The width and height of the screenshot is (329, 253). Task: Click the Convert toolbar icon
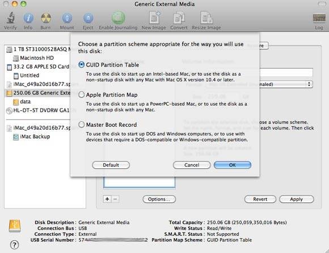point(179,18)
